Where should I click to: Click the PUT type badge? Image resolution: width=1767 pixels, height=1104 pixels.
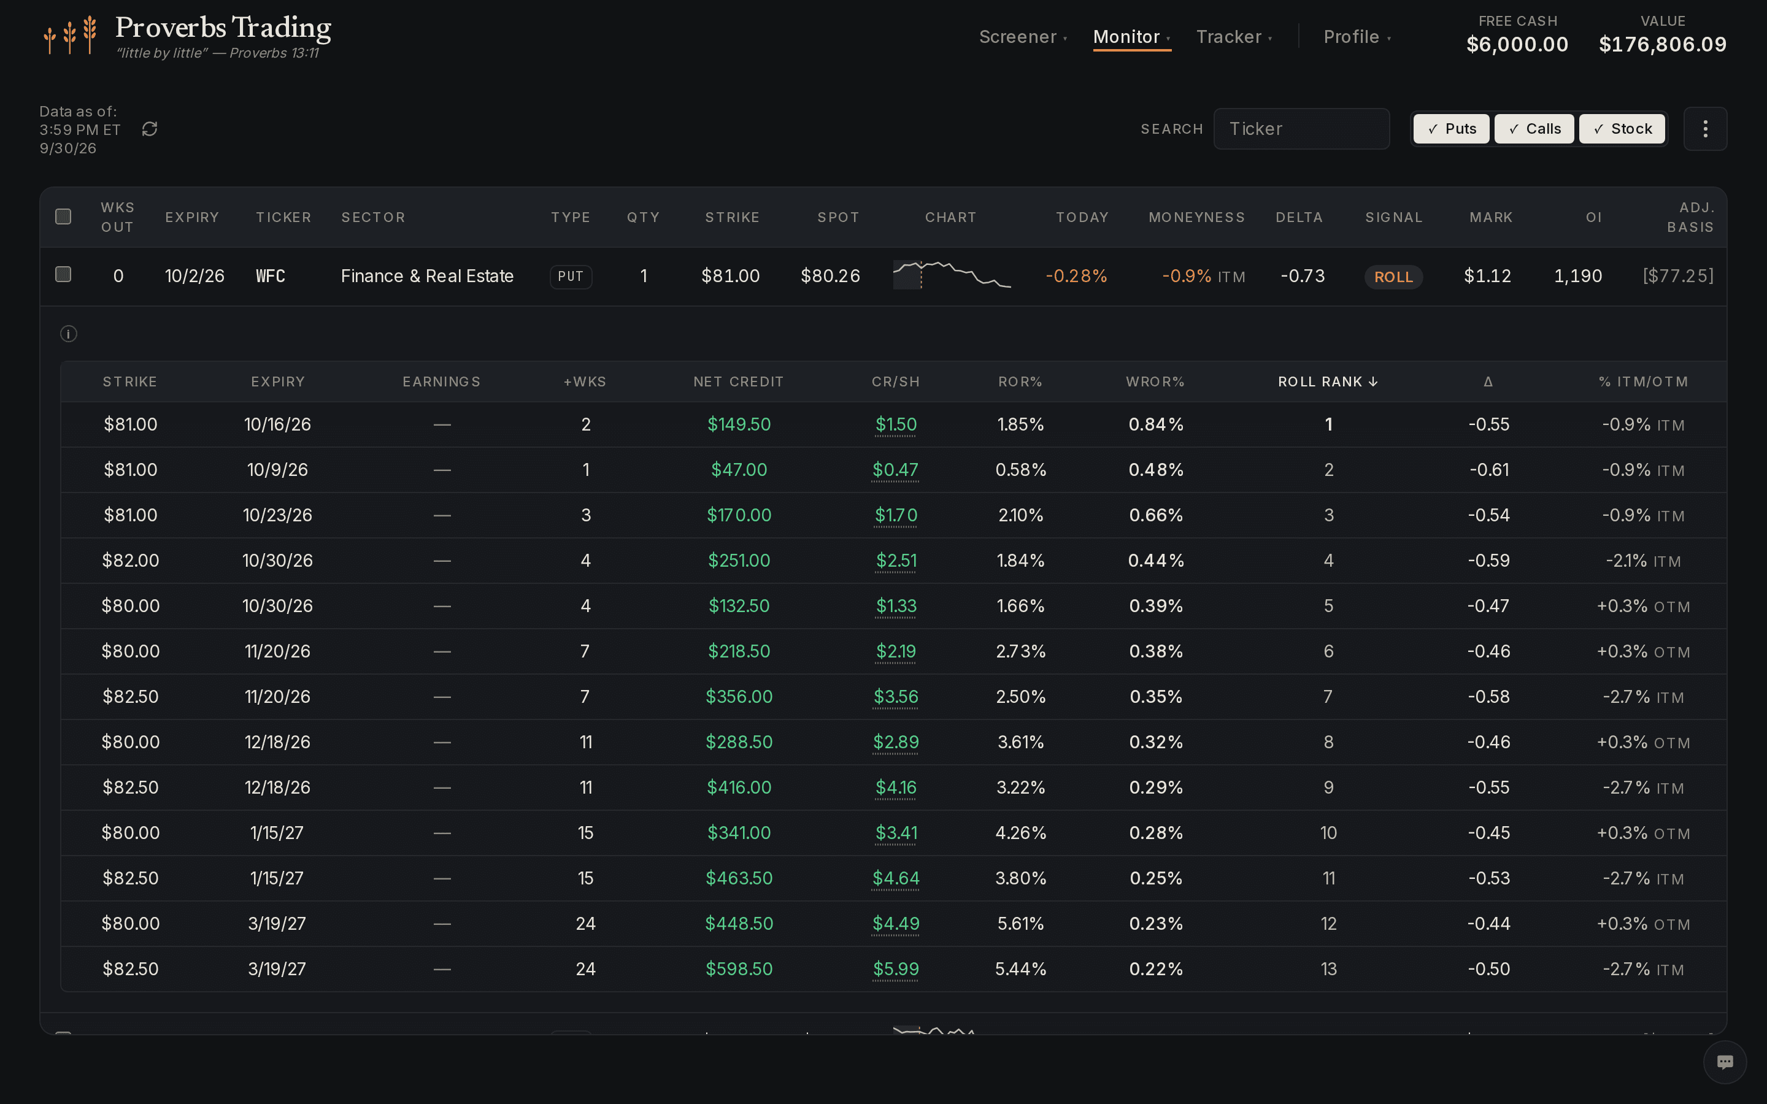tap(570, 277)
